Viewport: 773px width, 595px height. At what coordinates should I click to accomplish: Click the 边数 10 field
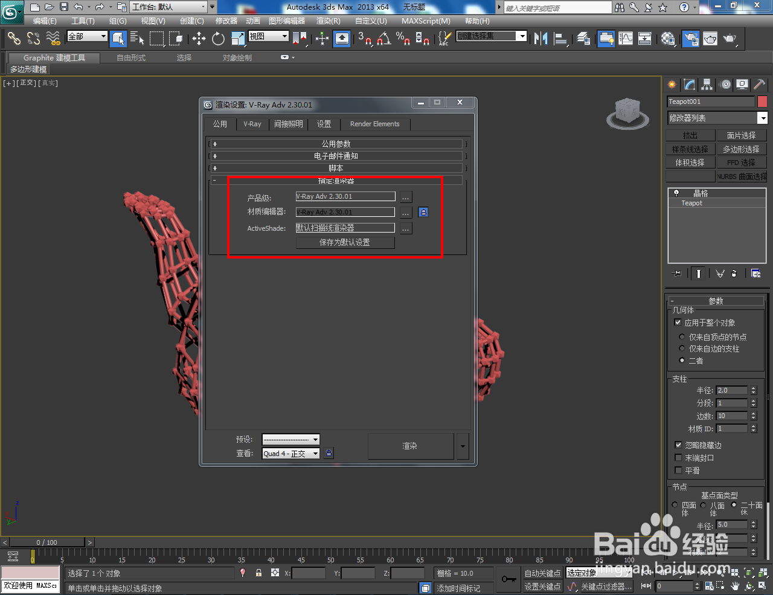tap(732, 416)
